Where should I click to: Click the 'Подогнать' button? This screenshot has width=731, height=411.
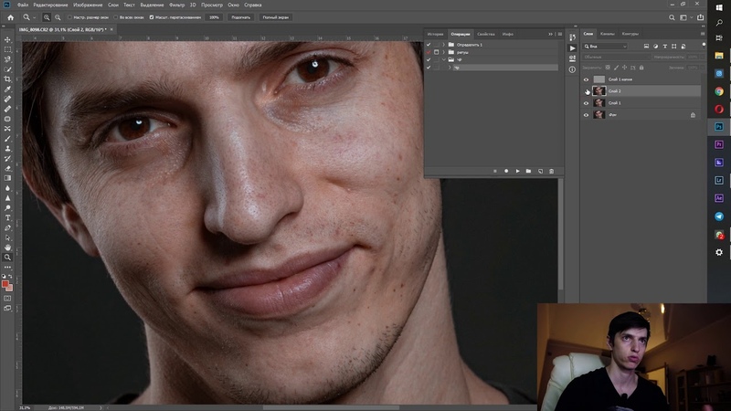(x=240, y=17)
